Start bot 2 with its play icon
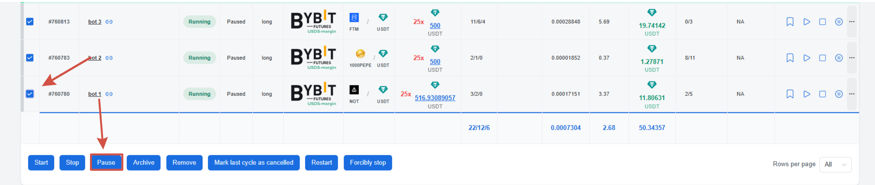Viewport: 875px width, 185px height. pyautogui.click(x=806, y=58)
